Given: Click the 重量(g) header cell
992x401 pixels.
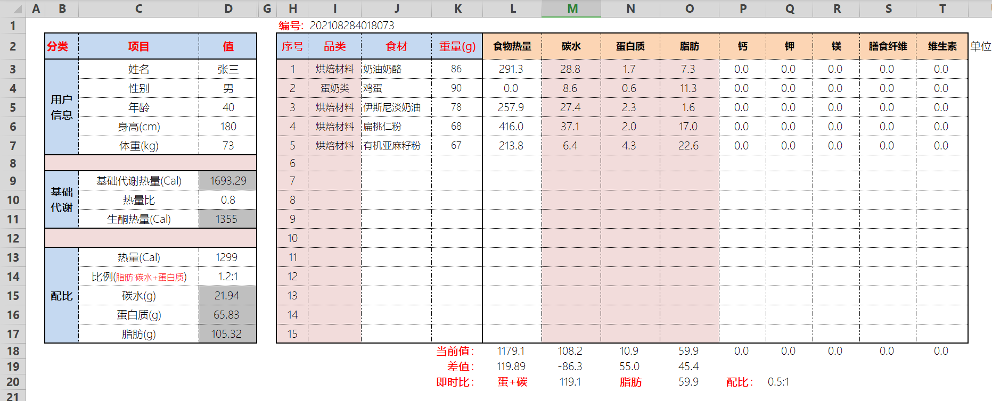Looking at the screenshot, I should click(457, 46).
